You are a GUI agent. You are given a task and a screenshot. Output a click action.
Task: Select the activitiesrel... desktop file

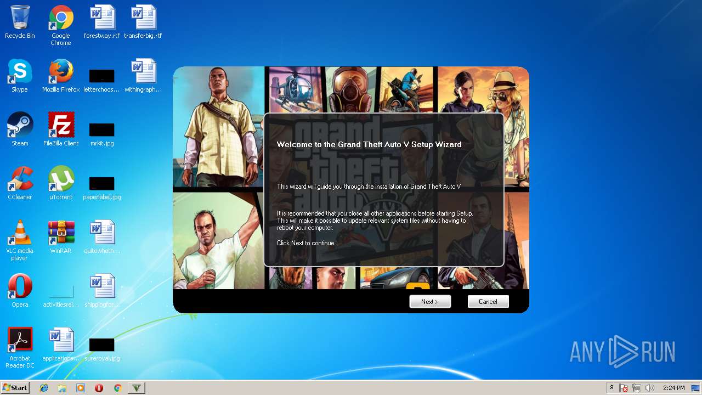[61, 295]
